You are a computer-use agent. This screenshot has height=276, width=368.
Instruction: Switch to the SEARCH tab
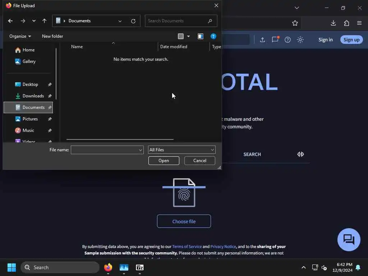pyautogui.click(x=252, y=155)
